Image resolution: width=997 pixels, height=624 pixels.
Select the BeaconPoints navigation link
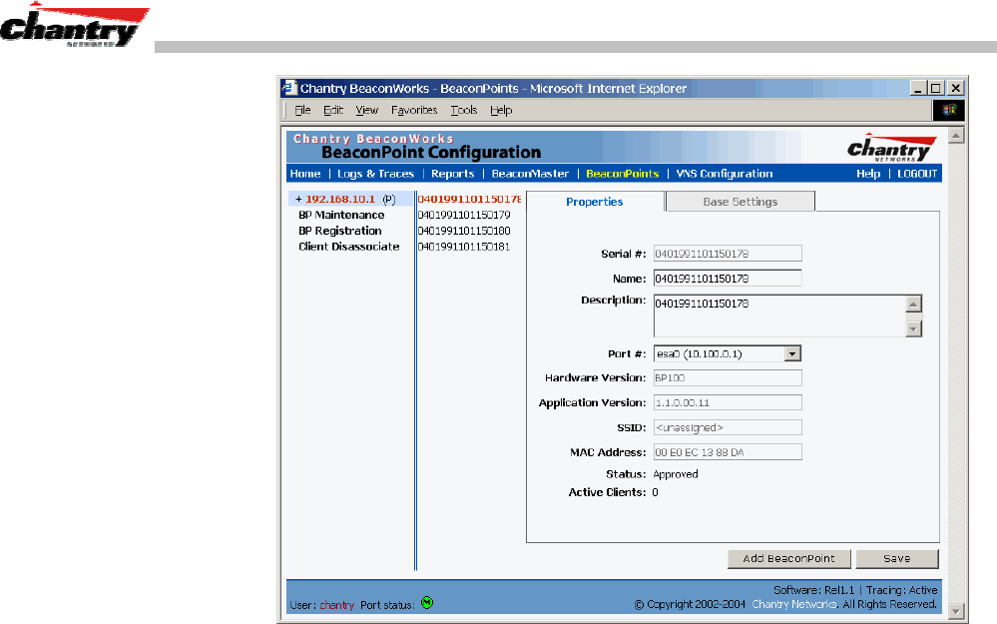point(623,174)
